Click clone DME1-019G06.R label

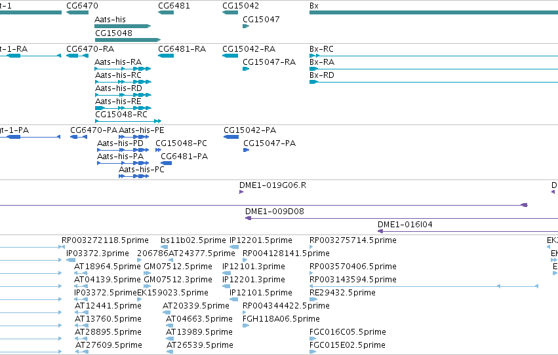(273, 185)
